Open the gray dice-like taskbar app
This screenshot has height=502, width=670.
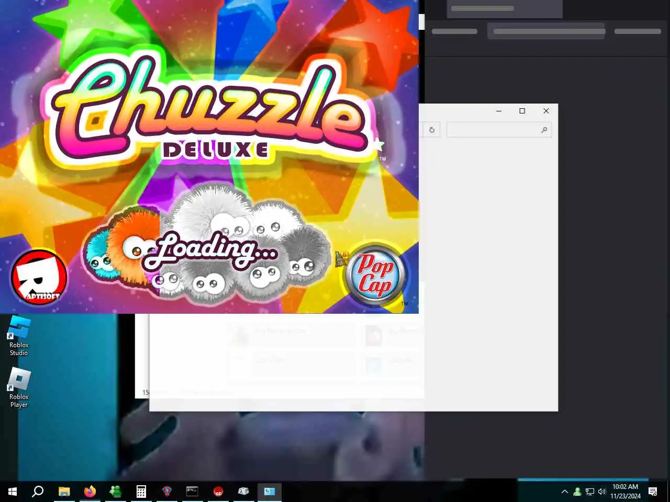tap(243, 492)
